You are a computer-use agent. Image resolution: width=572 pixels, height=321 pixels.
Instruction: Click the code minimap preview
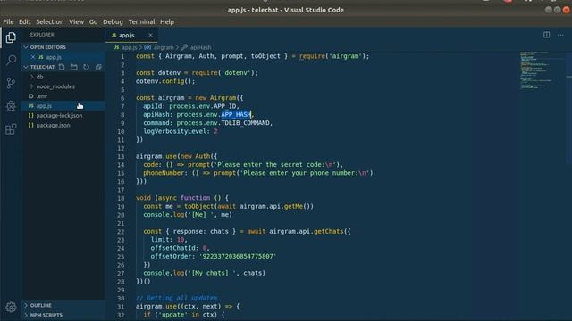point(535,71)
